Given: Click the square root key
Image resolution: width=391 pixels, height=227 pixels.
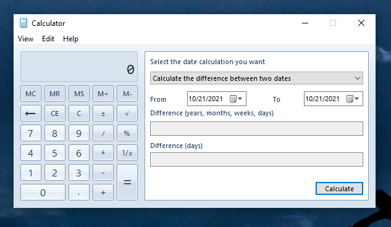Looking at the screenshot, I should [x=127, y=113].
